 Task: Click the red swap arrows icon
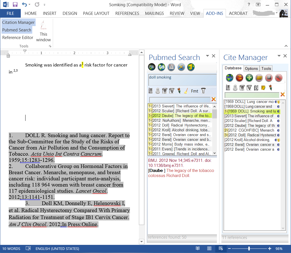tap(239, 78)
